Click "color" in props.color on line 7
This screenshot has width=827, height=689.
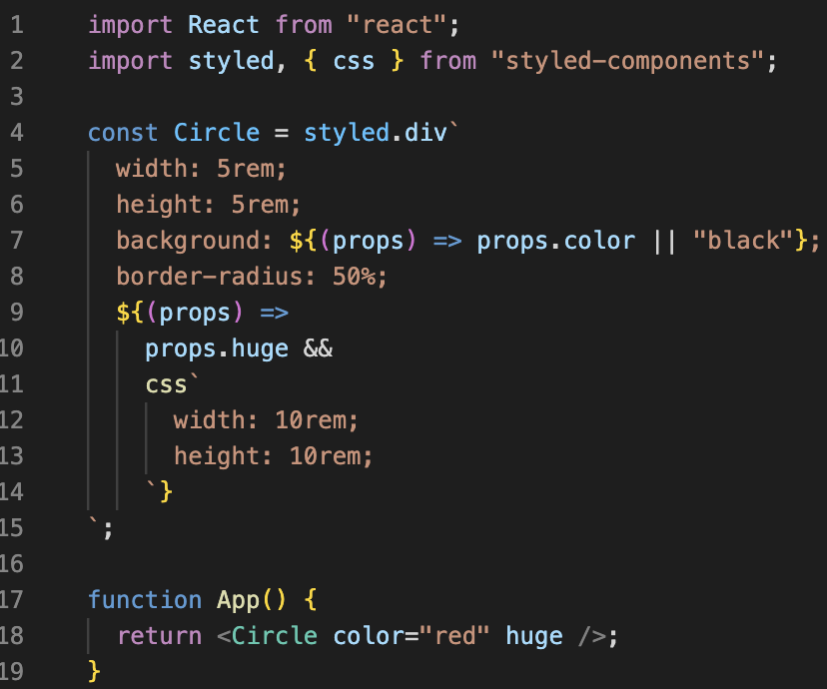click(599, 240)
